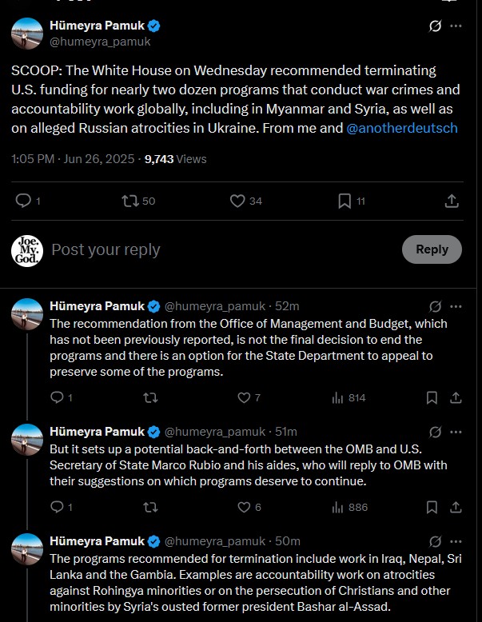Open Grok icon on the 51m reply
Screen dimensions: 482x622
point(435,432)
